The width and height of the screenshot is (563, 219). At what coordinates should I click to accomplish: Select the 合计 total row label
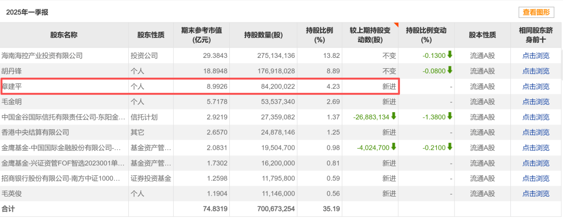coord(10,209)
